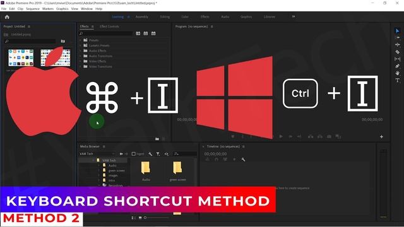This screenshot has width=404, height=227.
Task: Select the Hand tool
Action: point(397,73)
